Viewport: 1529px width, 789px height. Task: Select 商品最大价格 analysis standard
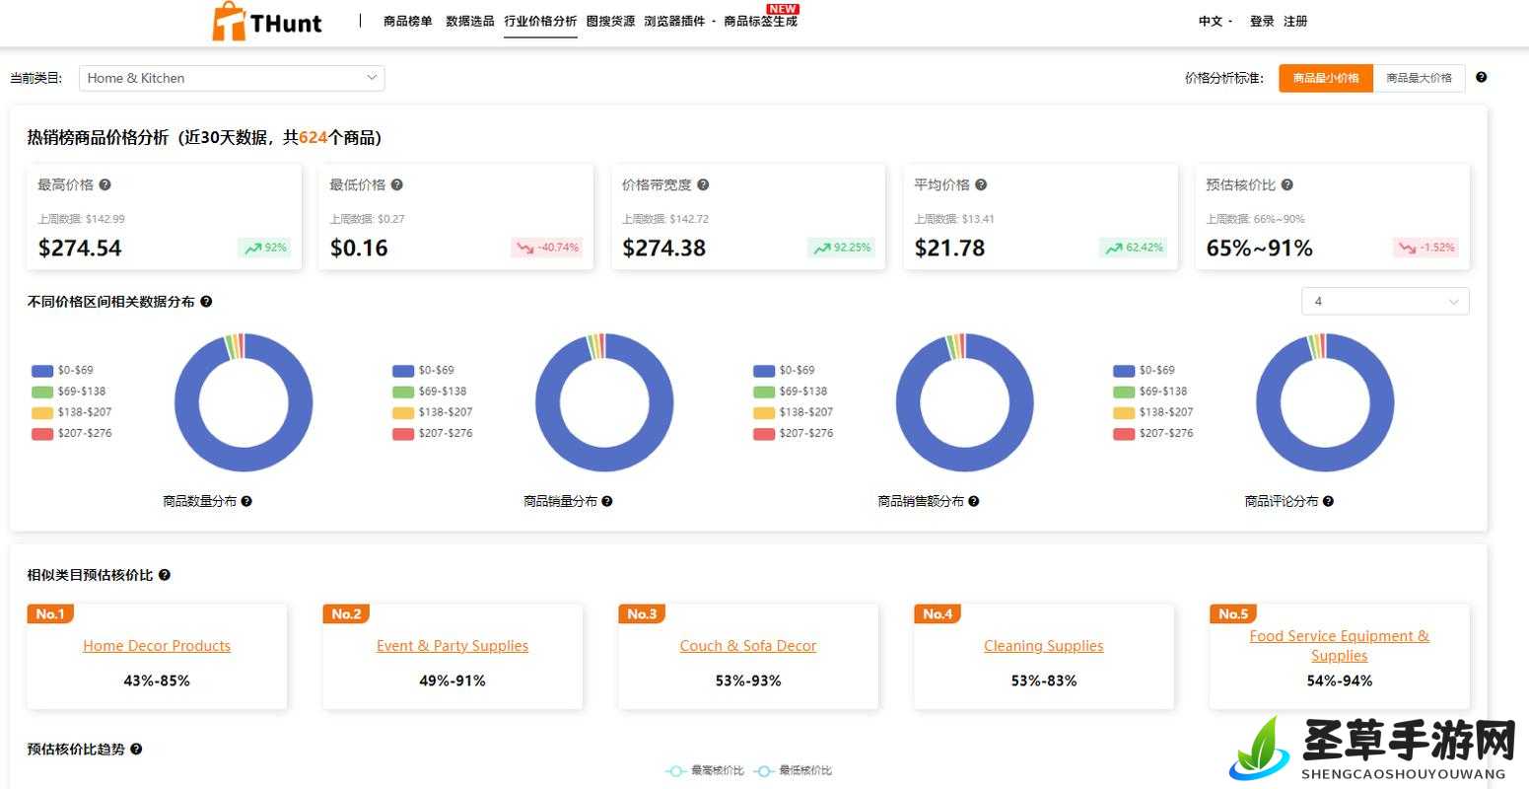(x=1419, y=78)
